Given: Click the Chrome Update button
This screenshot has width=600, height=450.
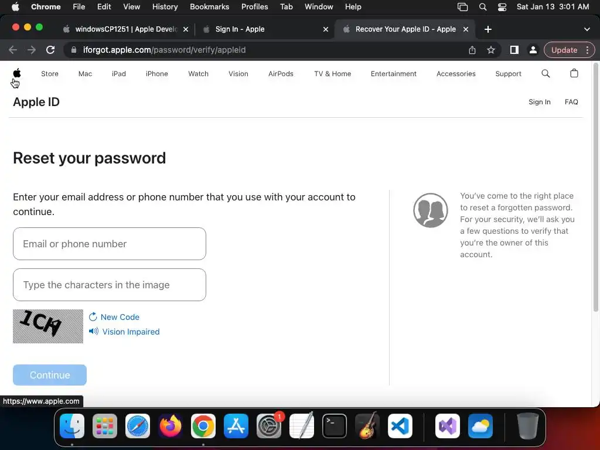Looking at the screenshot, I should [564, 50].
